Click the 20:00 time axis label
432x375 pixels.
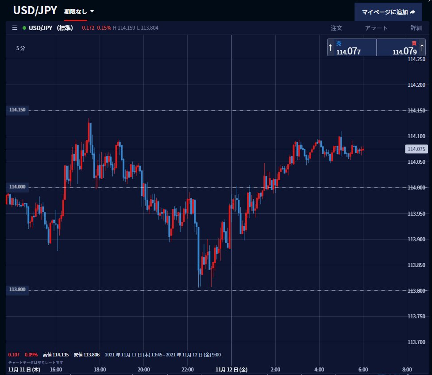[143, 370]
